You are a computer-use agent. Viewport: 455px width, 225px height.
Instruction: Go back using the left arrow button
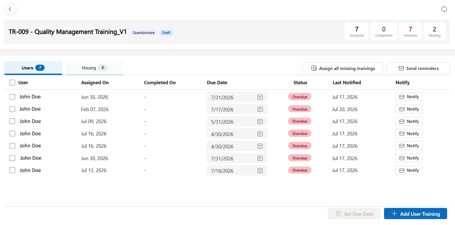point(10,9)
